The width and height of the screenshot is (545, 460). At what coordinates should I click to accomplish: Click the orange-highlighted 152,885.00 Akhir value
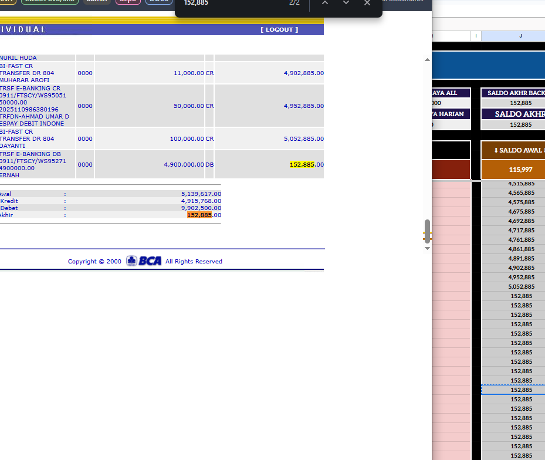pos(204,215)
